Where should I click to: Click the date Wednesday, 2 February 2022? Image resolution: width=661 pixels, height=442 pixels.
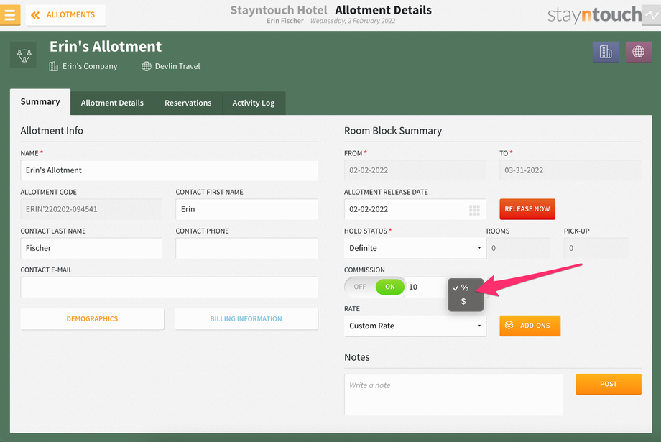click(x=353, y=21)
